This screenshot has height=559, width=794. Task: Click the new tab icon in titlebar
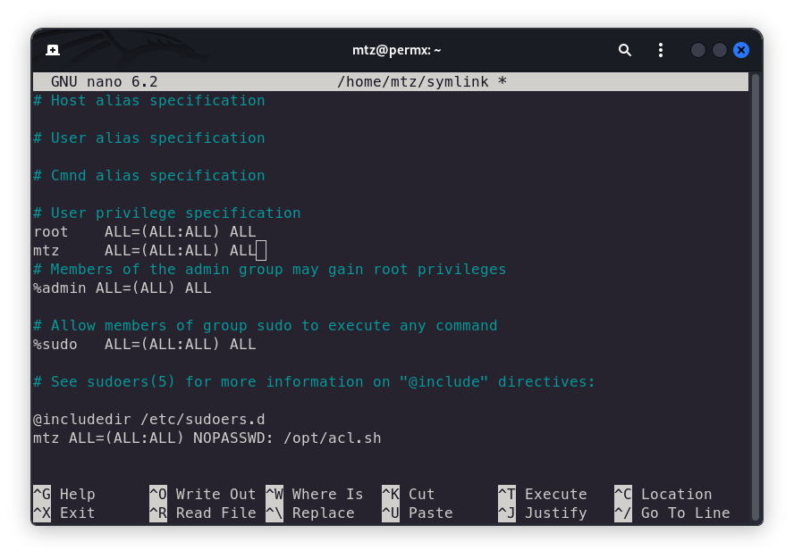[x=53, y=50]
